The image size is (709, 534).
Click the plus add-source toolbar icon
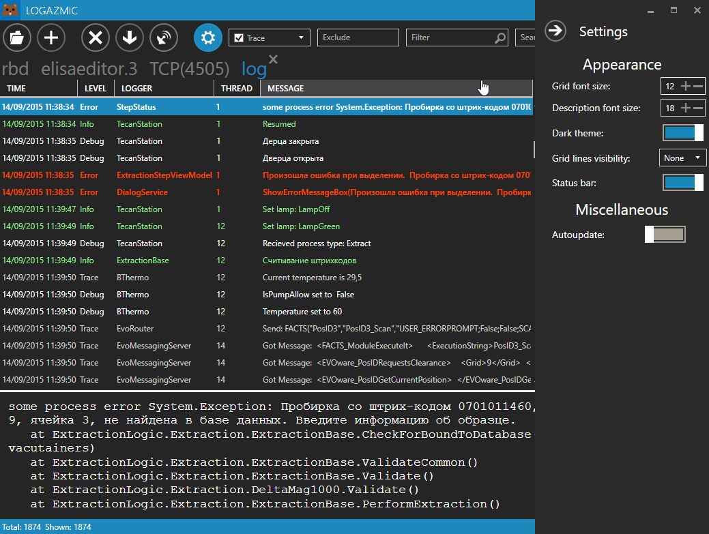click(51, 38)
